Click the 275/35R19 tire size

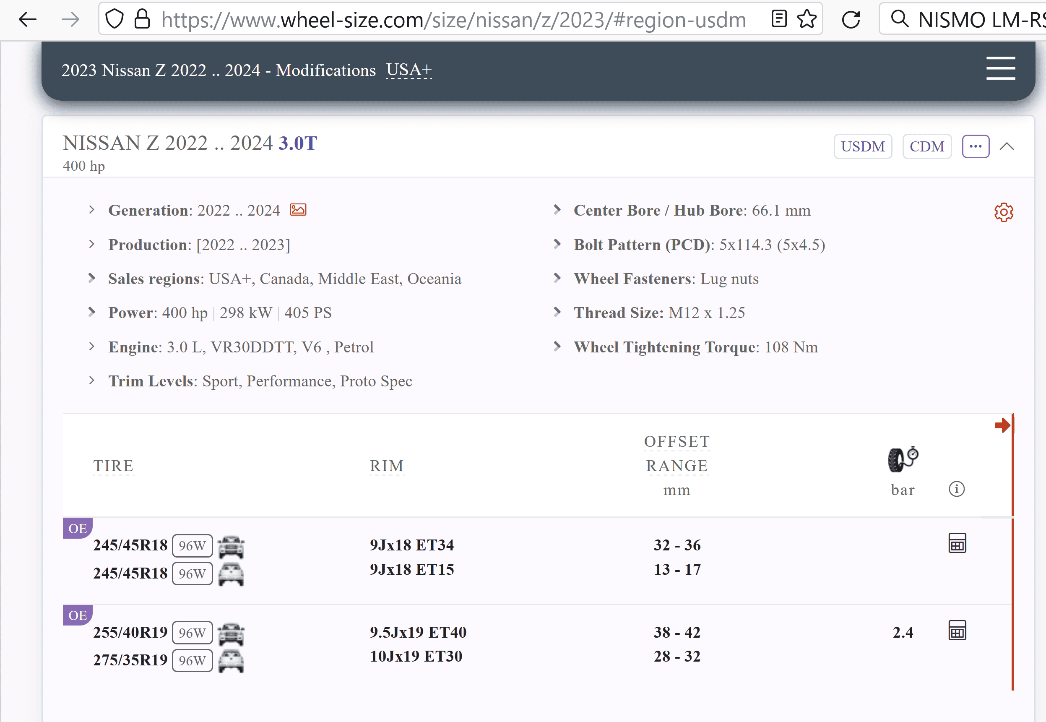pos(130,660)
